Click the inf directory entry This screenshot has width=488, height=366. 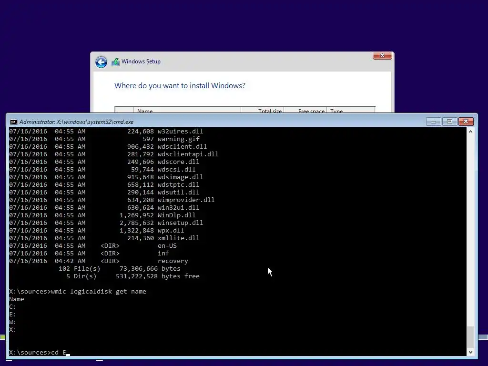click(x=89, y=254)
